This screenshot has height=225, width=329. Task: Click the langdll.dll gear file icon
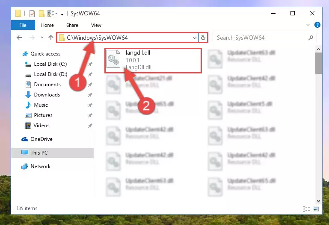click(x=113, y=59)
